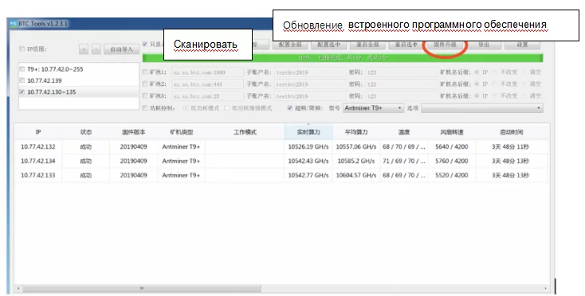
Task: Click the minus button to remove IP range
Action: 96,49
